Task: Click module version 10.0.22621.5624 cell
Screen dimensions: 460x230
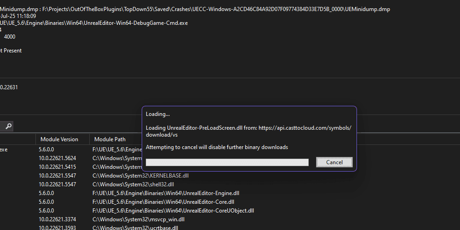Action: pos(57,158)
